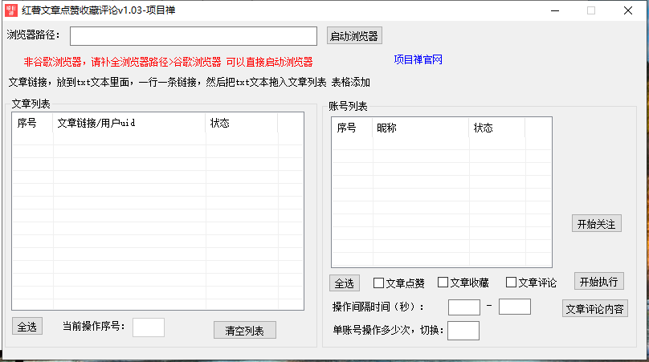Click the minimum interval time field

click(x=463, y=307)
